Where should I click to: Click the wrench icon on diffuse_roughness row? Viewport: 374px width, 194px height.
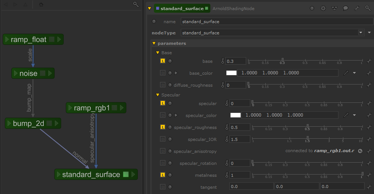[369, 85]
